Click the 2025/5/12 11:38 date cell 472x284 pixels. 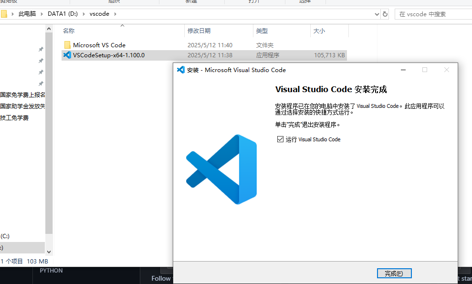tap(210, 55)
